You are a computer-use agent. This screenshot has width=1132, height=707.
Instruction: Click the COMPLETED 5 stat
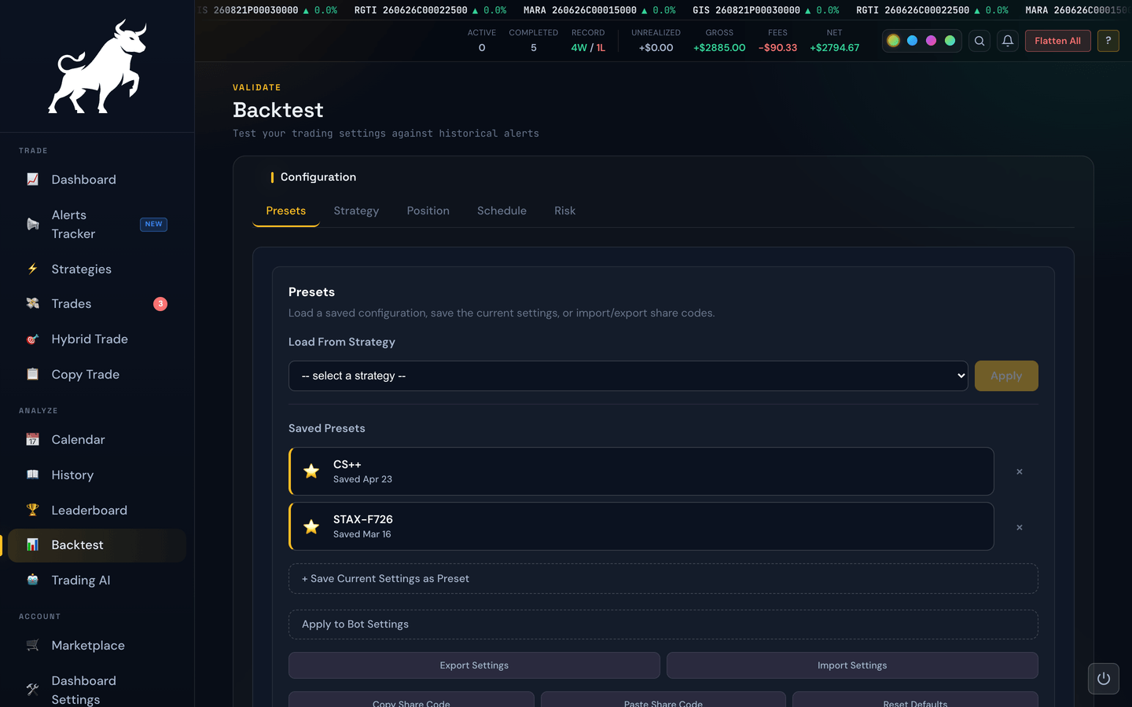coord(534,41)
